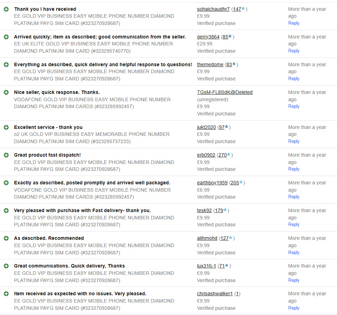This screenshot has height=315, width=337.
Task: Click the green plus icon beside "Thank you I have received"
Action: (x=6, y=9)
